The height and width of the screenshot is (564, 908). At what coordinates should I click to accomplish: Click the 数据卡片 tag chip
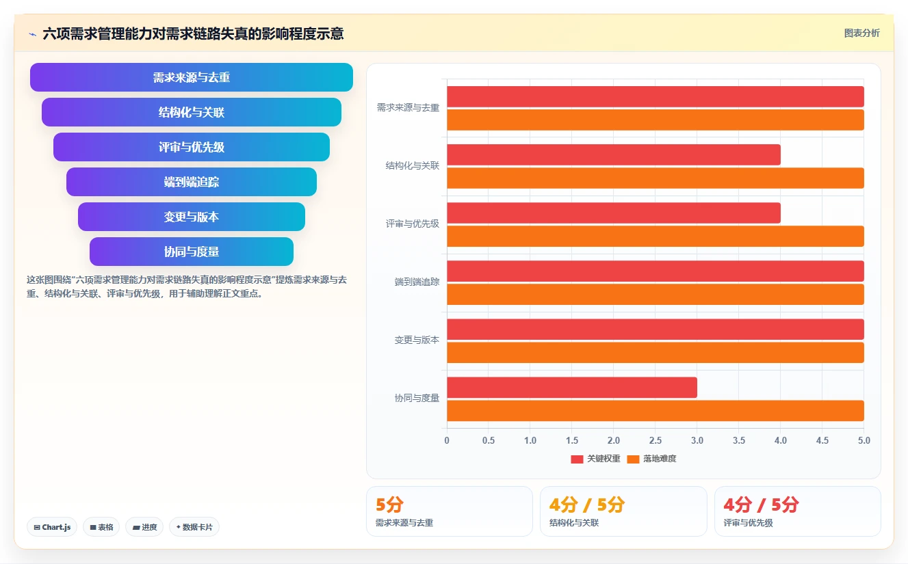(x=194, y=527)
